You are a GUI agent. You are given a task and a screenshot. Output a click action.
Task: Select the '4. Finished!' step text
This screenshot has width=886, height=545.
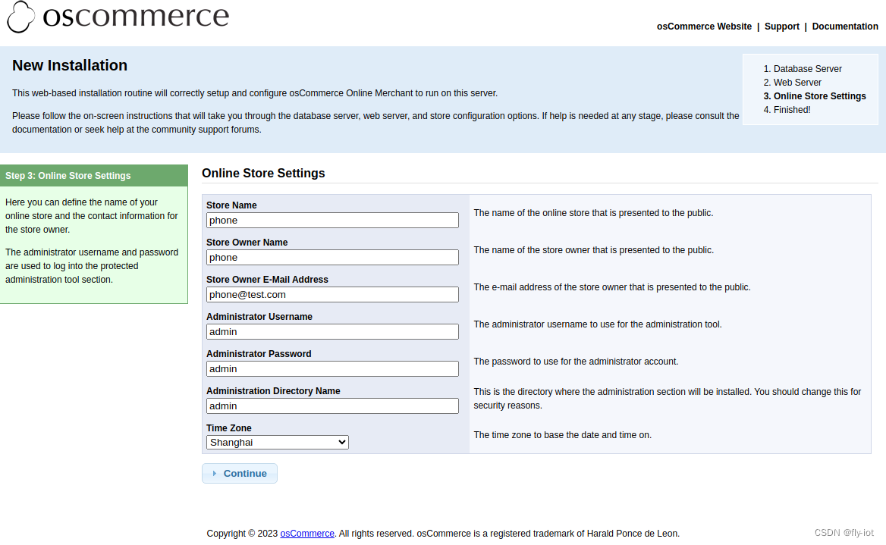[787, 110]
